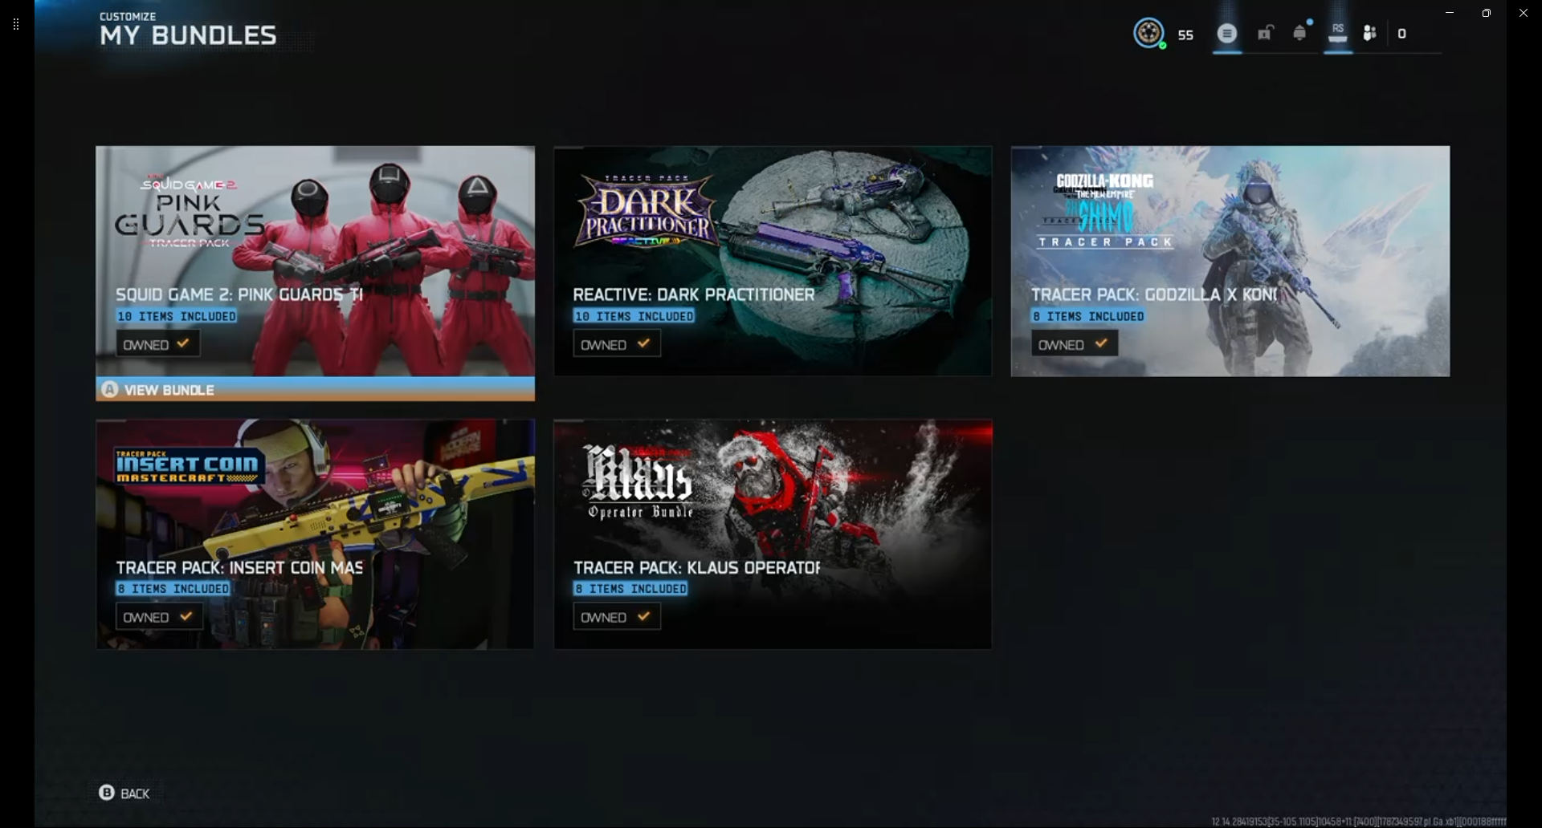Image resolution: width=1542 pixels, height=828 pixels.
Task: View the Squid Game 2 Pink Guards bundle
Action: click(x=315, y=390)
